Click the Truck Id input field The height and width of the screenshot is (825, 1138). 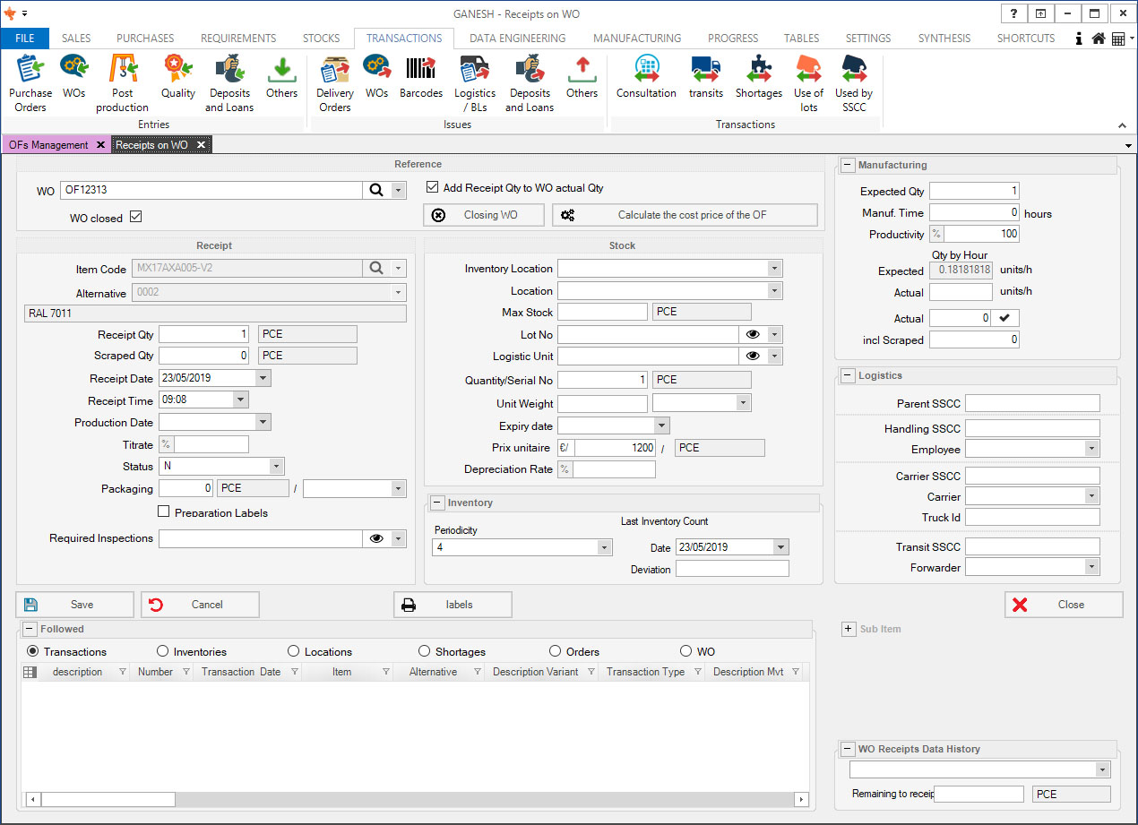point(1031,518)
